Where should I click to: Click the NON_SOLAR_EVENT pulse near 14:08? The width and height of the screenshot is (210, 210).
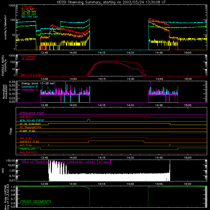coord(88,120)
